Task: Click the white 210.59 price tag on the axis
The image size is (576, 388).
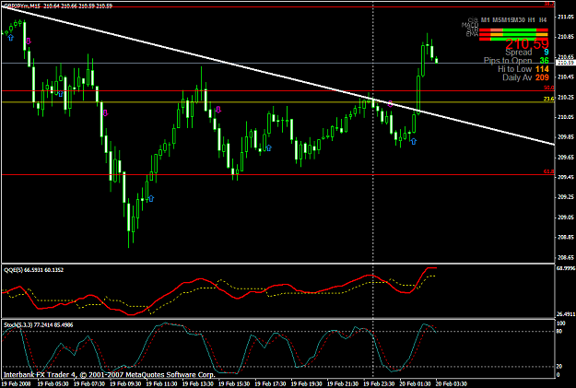Action: [x=565, y=64]
